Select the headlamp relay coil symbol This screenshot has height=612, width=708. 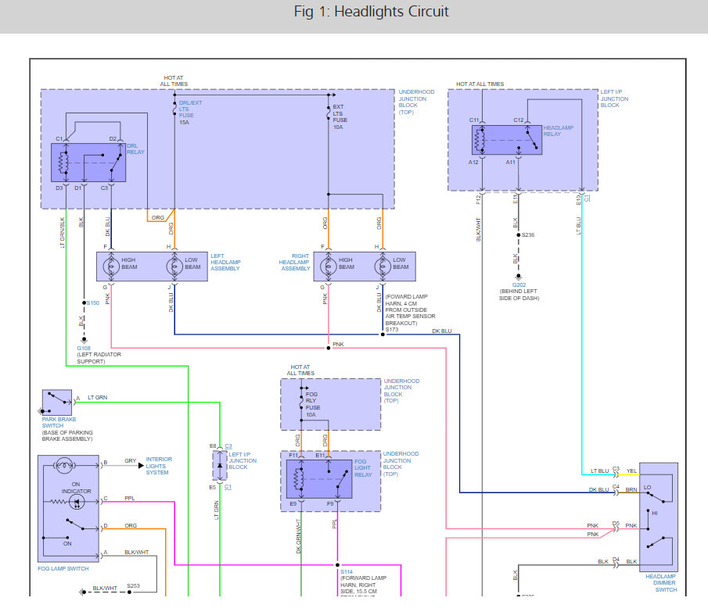click(x=480, y=139)
